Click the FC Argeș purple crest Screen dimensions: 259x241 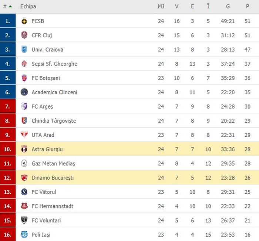point(24,106)
